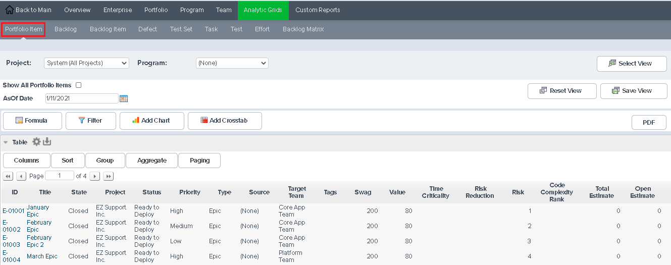Click the Select View button

coord(632,64)
